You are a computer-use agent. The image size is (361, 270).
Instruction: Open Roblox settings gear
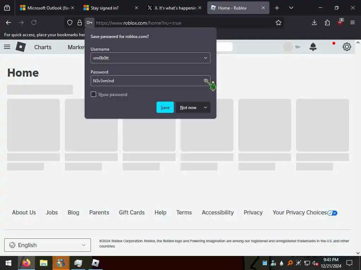[x=347, y=47]
